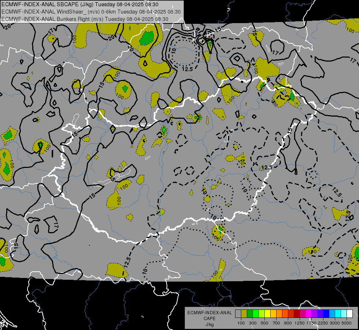Click the legend value 100
This screenshot has width=359, height=330.
tap(241, 323)
